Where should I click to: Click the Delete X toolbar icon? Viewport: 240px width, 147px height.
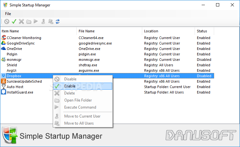pos(21,21)
